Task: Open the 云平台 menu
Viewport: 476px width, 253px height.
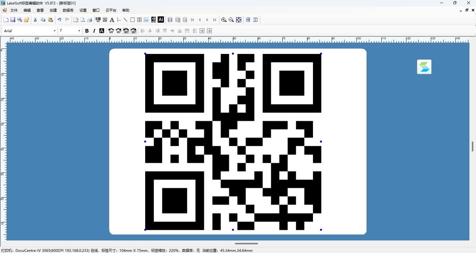Action: [x=111, y=10]
